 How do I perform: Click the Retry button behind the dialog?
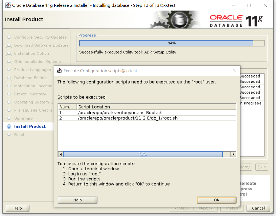click(x=246, y=167)
